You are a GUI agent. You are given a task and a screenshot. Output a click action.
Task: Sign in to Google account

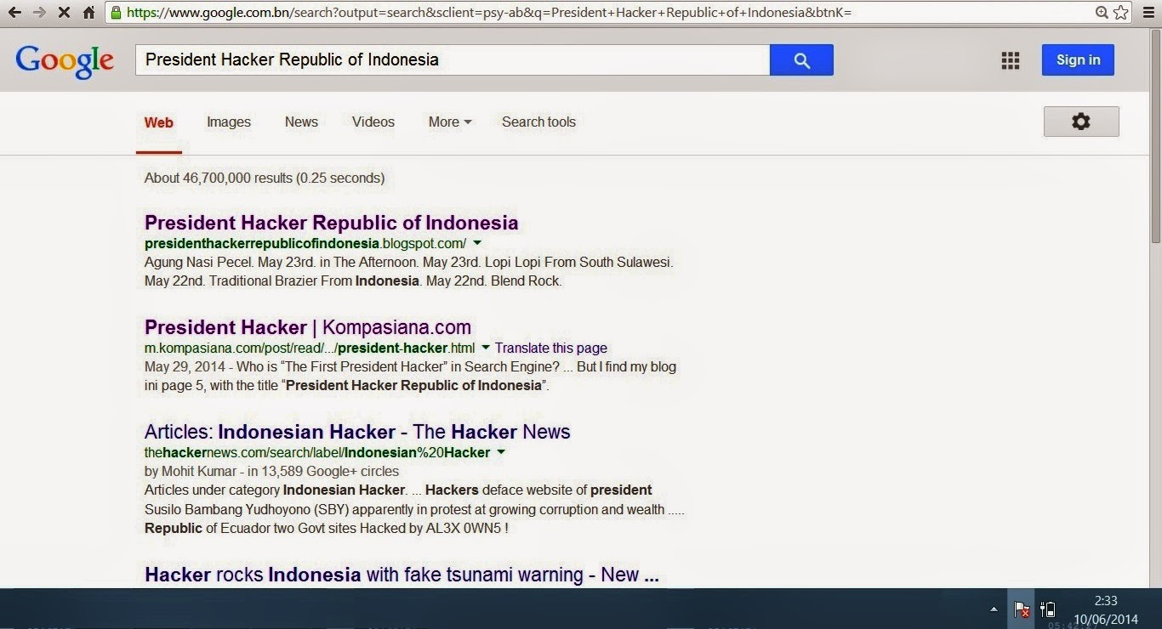1078,60
